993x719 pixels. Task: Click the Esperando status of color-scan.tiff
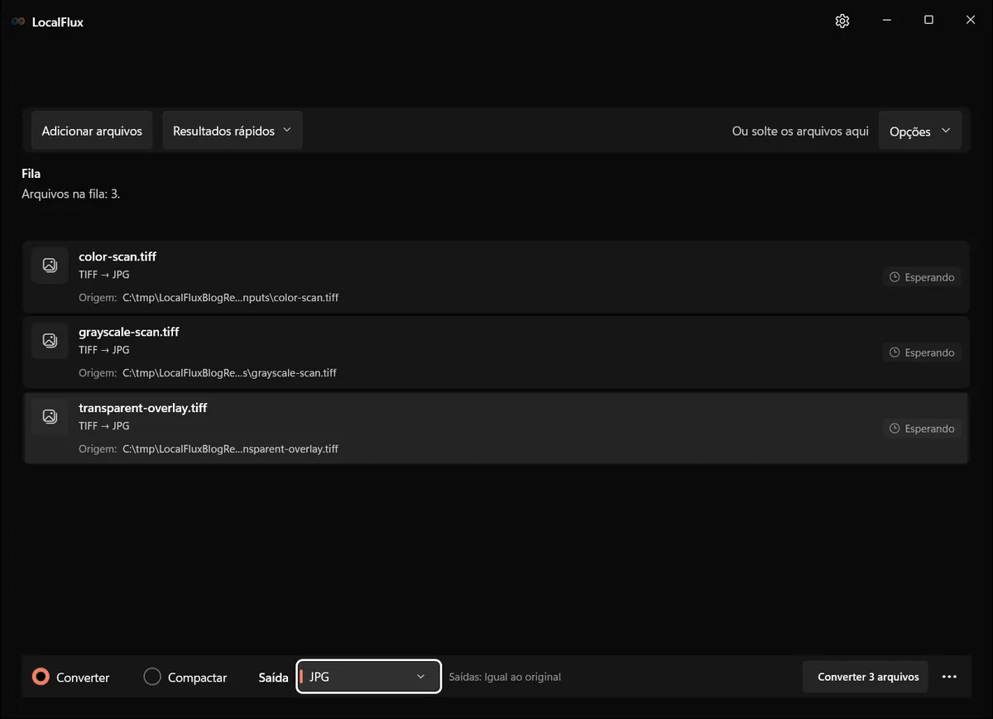(x=922, y=277)
